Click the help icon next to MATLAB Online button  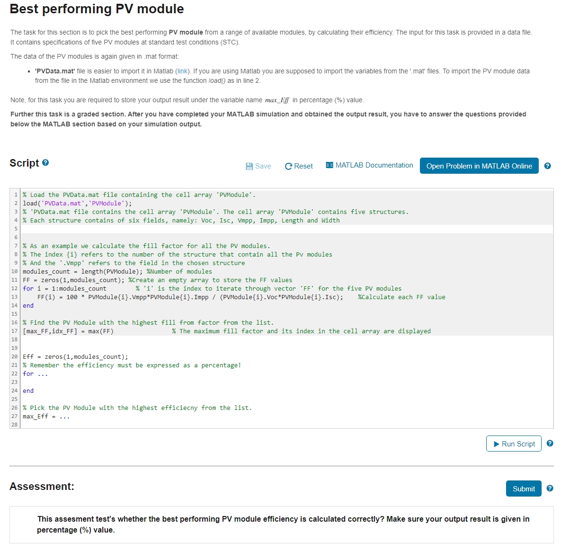click(547, 166)
